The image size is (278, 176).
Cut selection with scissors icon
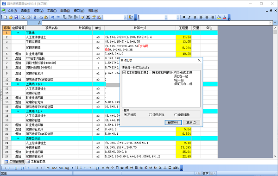(35, 17)
